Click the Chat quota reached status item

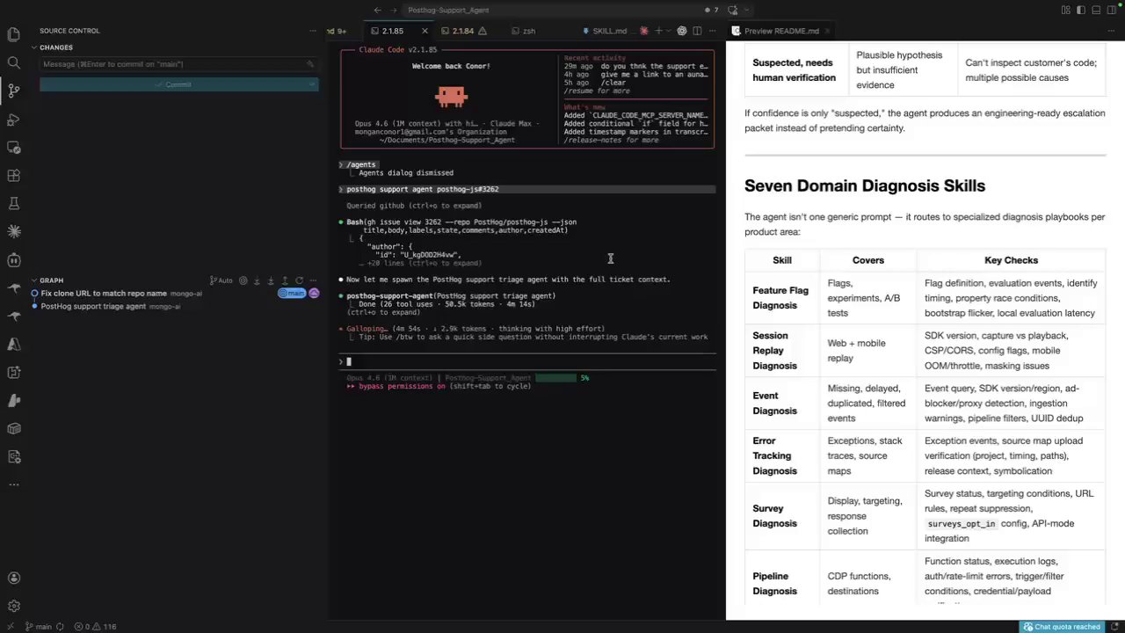[1062, 627]
